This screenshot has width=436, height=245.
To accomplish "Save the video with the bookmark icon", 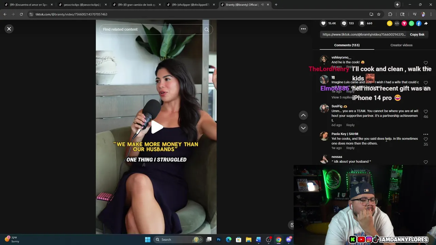I will [x=362, y=23].
